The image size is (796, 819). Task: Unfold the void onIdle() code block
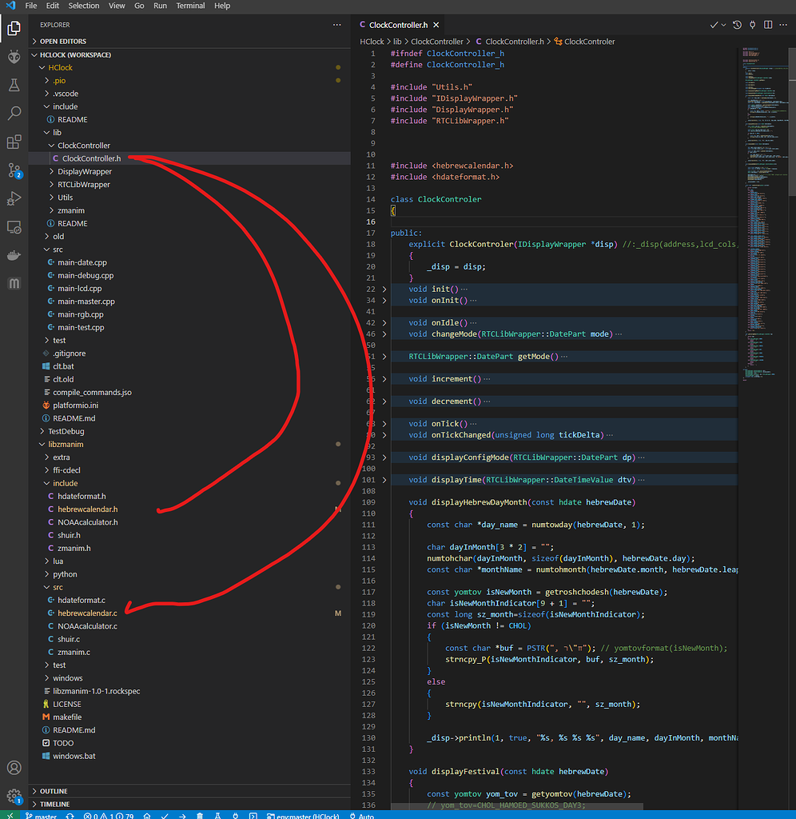click(384, 323)
